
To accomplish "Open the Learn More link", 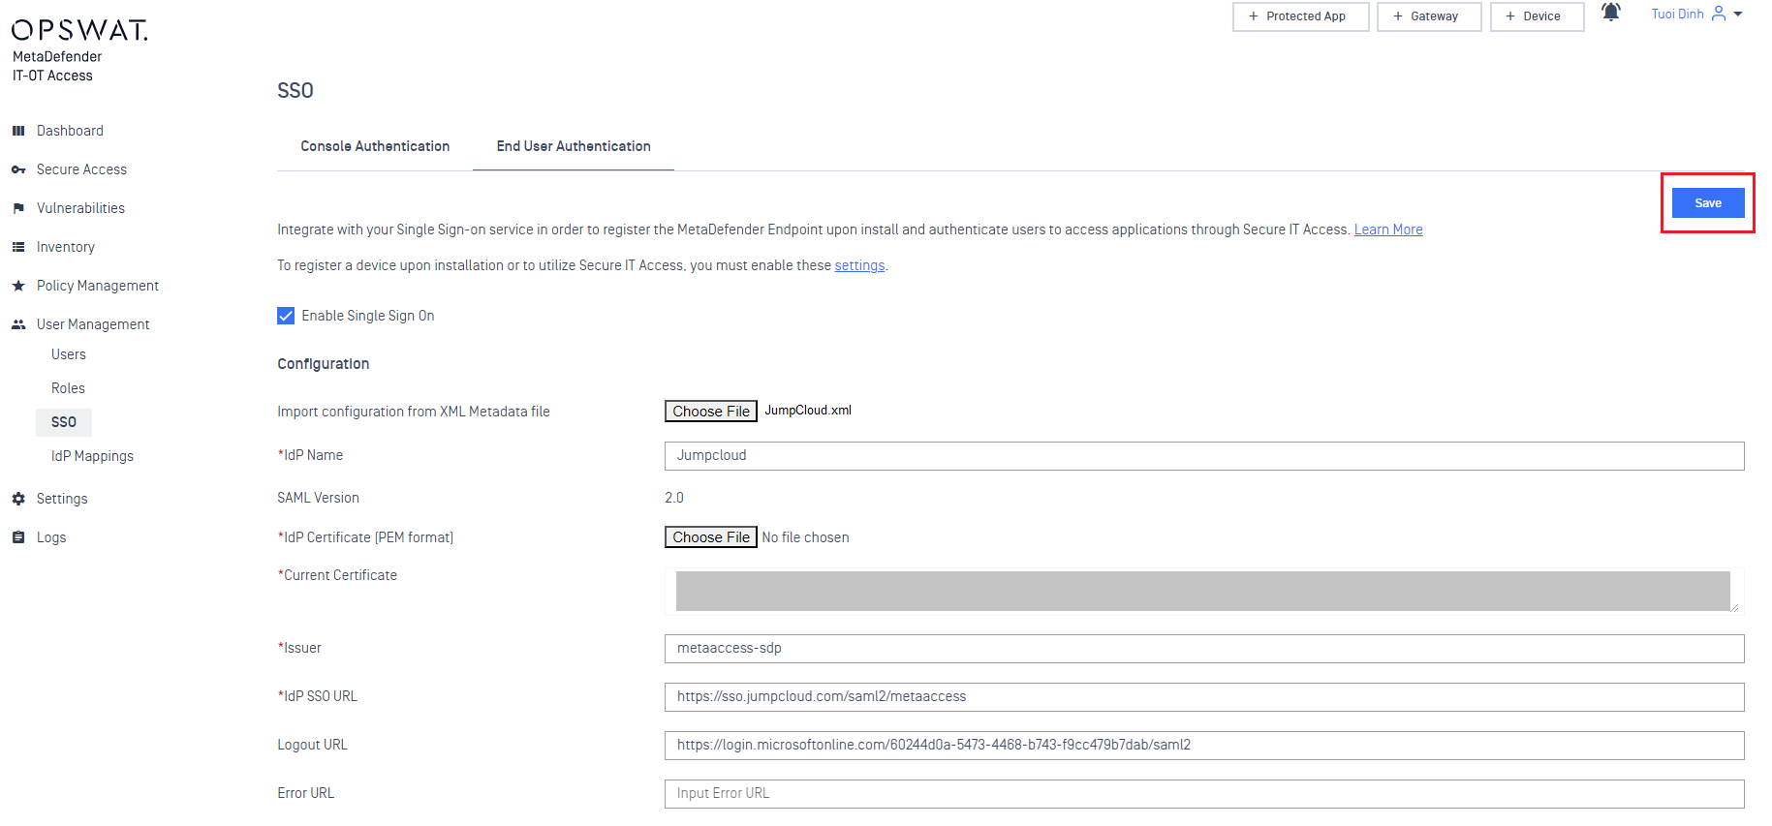I will (1387, 229).
